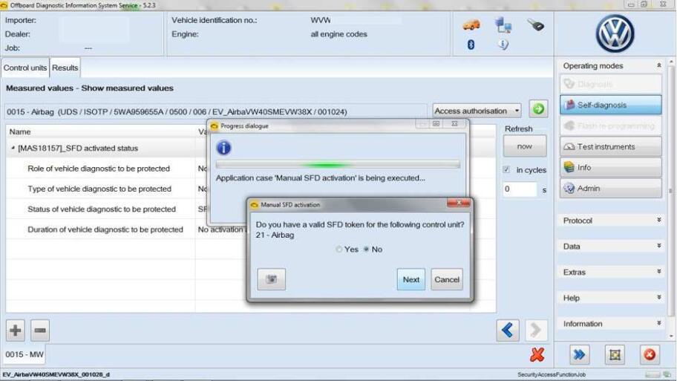
Task: Select the Yes radio option
Action: pyautogui.click(x=339, y=250)
